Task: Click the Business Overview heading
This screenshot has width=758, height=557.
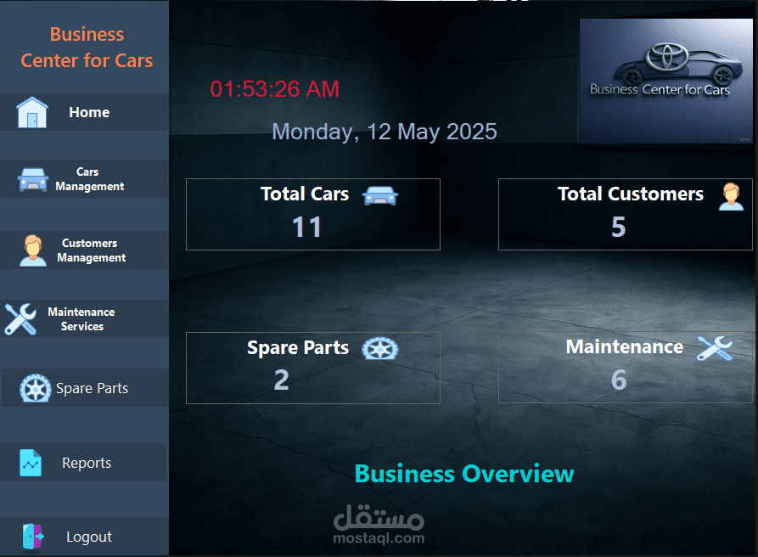Action: click(x=464, y=474)
